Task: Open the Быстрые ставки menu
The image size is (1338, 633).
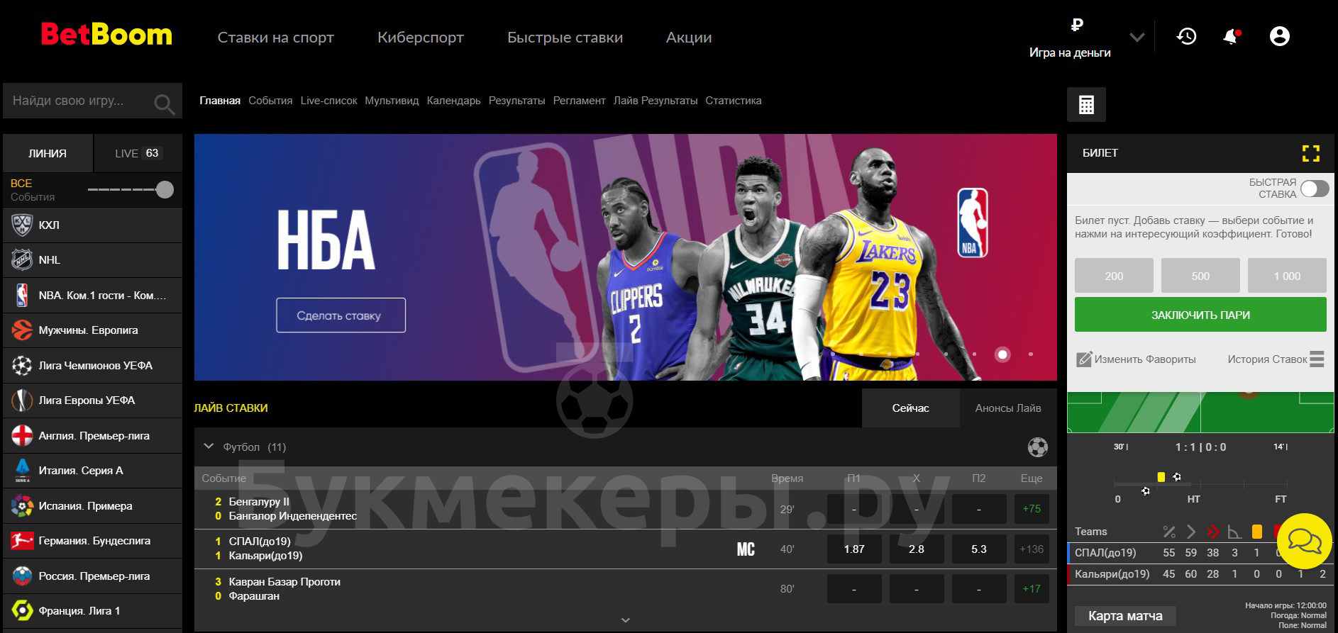Action: 565,38
